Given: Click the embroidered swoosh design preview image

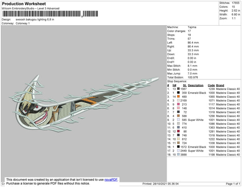Looking at the screenshot, I should click(84, 104).
